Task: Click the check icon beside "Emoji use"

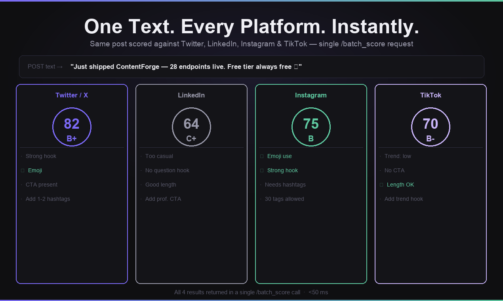Action: click(x=261, y=156)
